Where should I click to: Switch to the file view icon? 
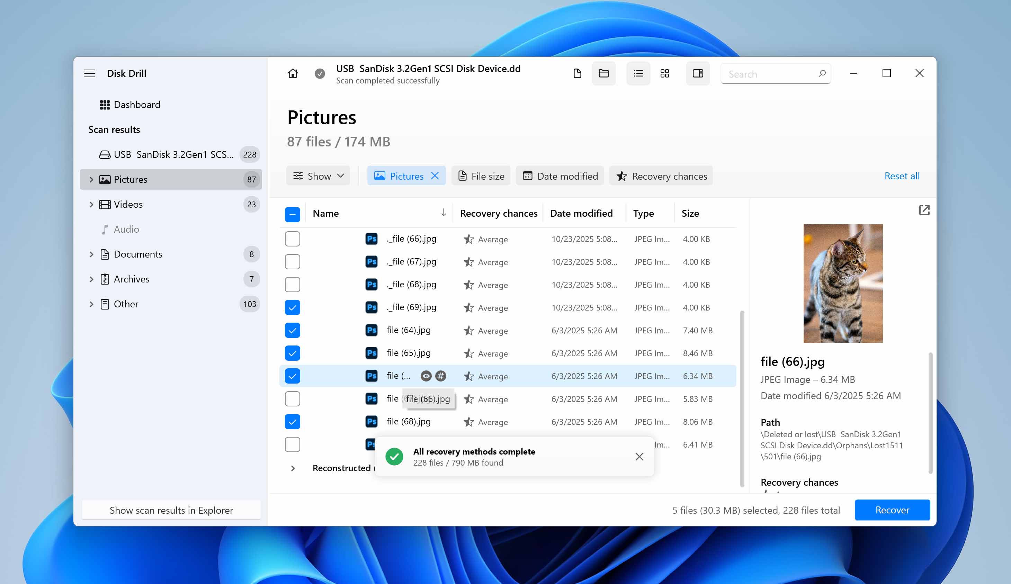coord(577,73)
